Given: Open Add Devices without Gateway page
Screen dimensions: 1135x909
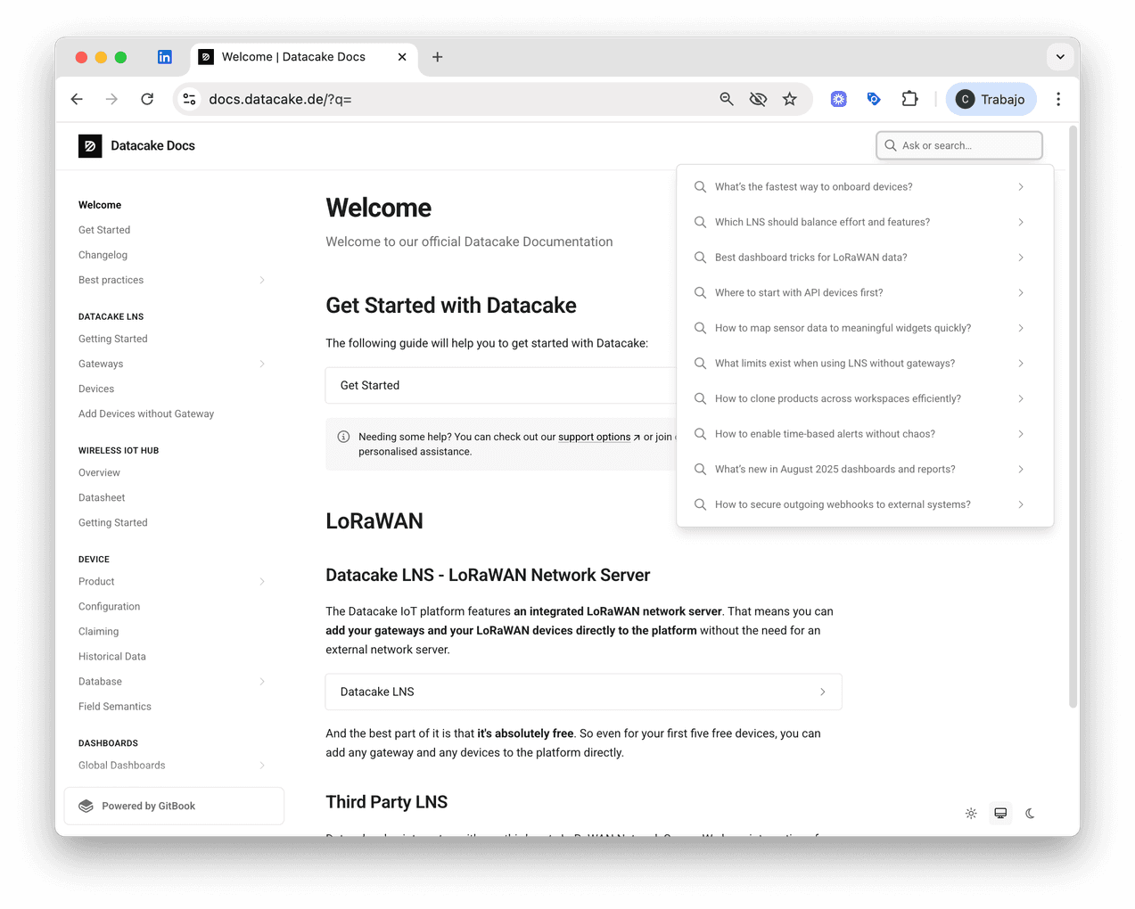Looking at the screenshot, I should coord(146,414).
